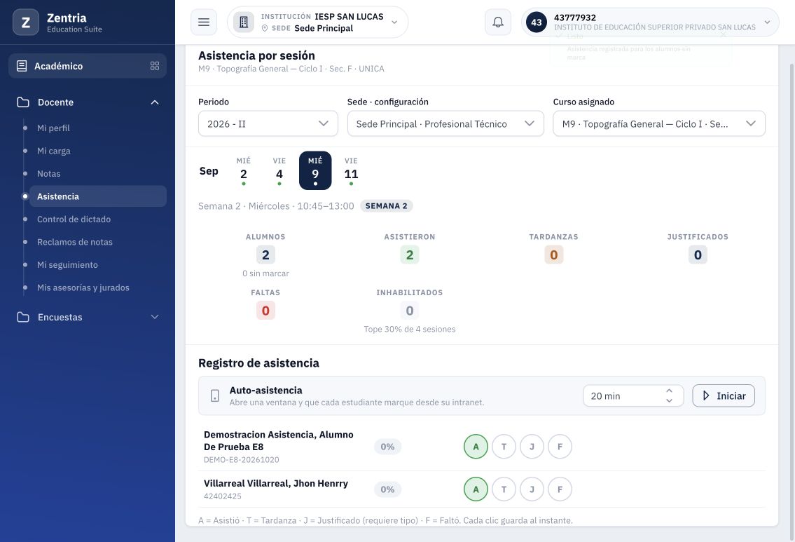Screen dimensions: 795x542
Task: Click the Auto-asistencia phone icon
Action: point(215,396)
